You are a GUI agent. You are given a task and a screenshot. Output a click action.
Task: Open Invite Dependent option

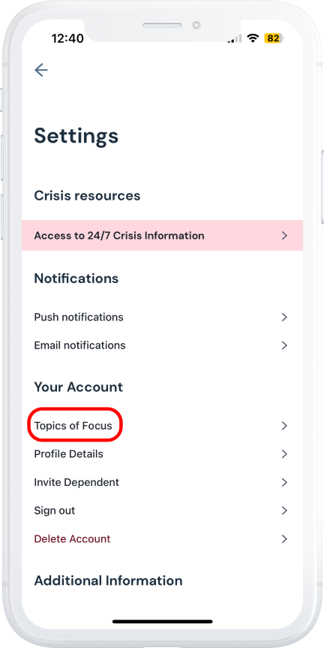point(162,482)
